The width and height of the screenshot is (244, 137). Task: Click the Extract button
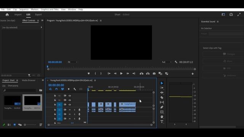coord(148,73)
